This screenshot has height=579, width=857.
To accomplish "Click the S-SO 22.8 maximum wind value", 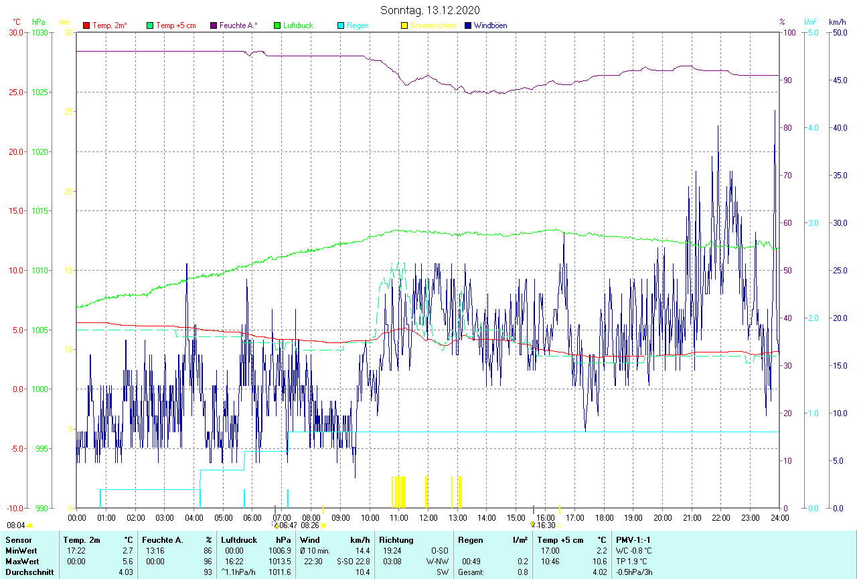I will pos(353,561).
